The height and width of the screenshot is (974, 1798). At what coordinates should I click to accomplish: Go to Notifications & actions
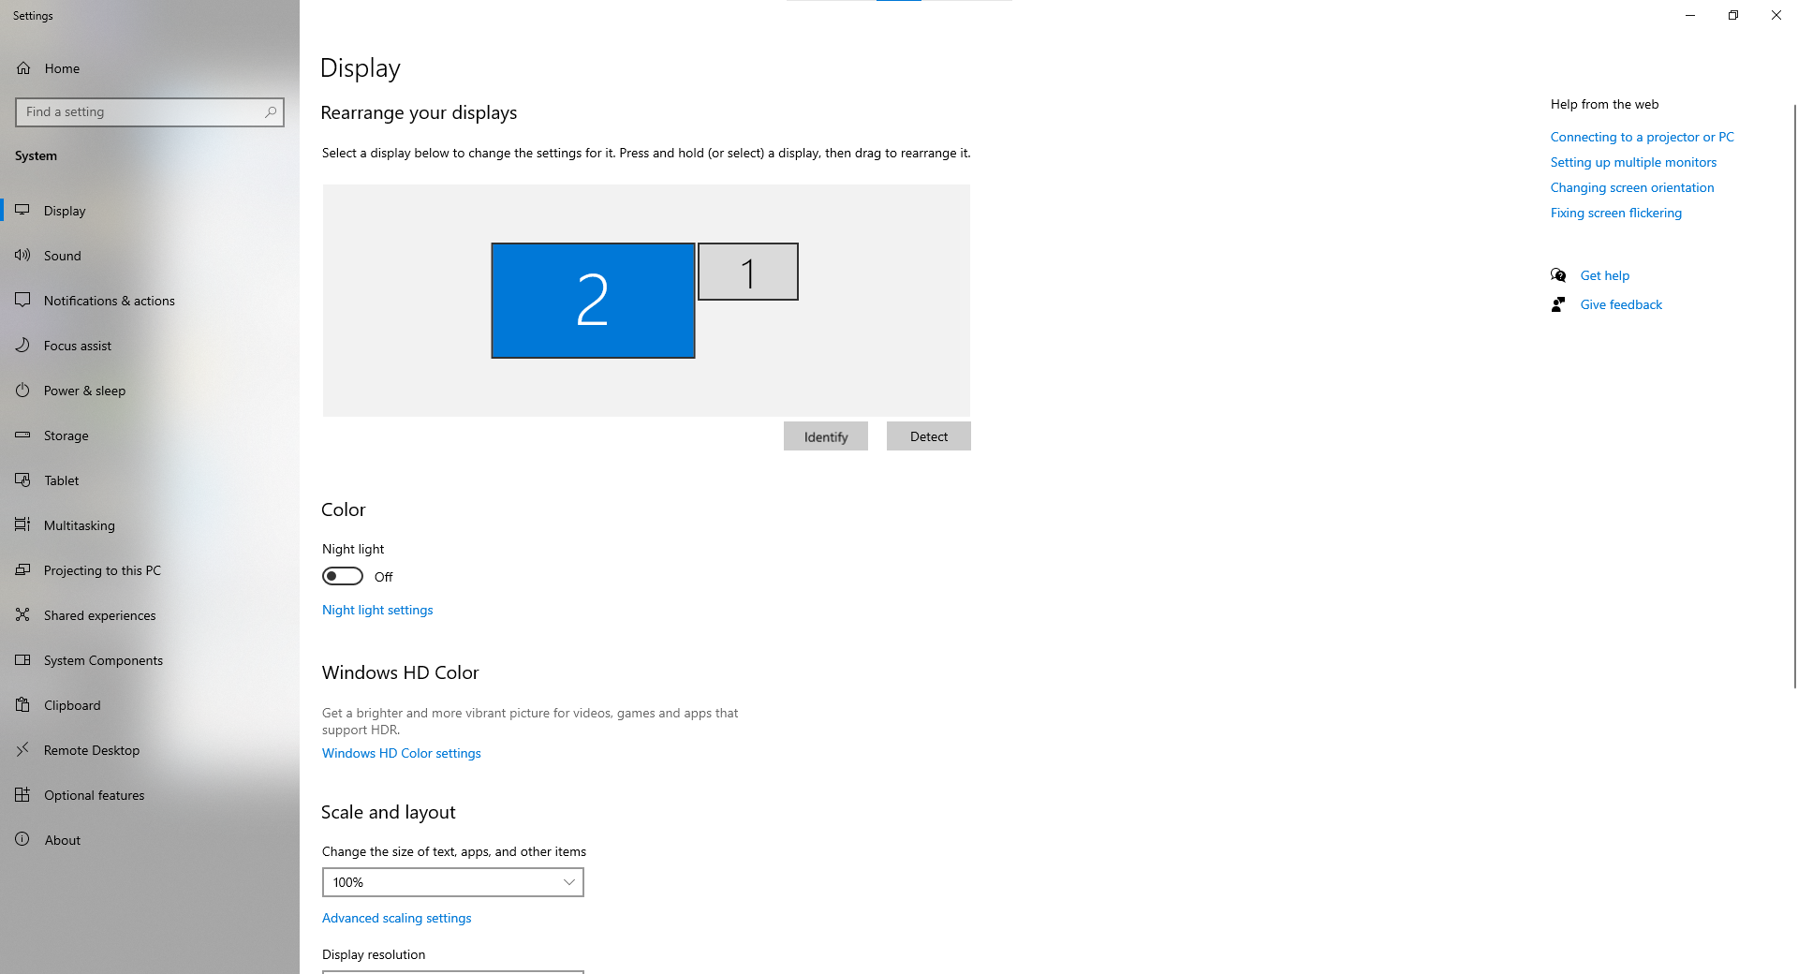[x=109, y=301]
